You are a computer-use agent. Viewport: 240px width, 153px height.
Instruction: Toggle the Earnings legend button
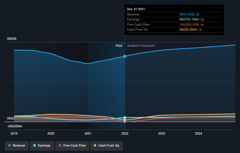42,146
